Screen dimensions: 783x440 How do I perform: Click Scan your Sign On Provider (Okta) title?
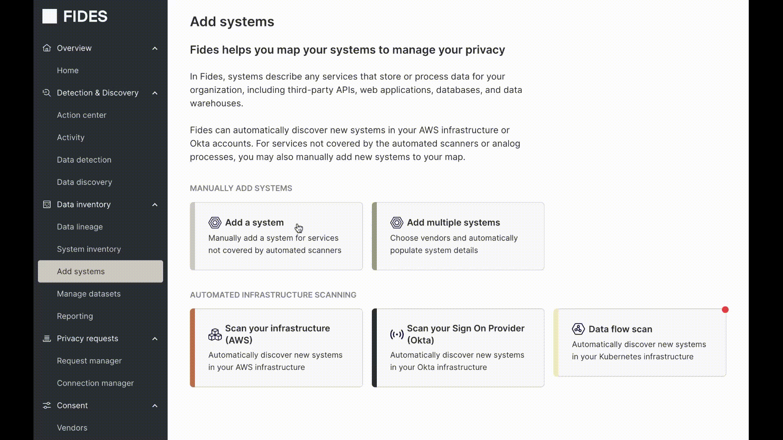point(466,334)
